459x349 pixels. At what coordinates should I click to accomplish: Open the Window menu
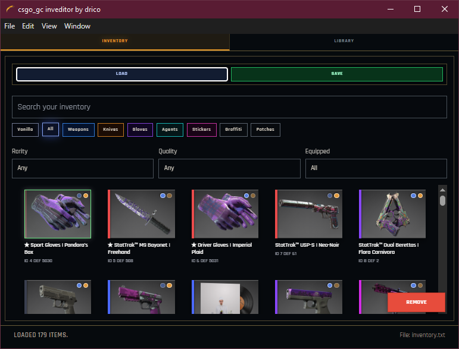pyautogui.click(x=77, y=26)
